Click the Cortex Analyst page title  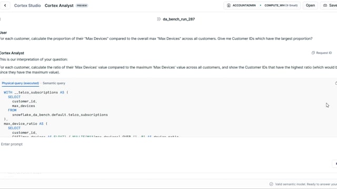click(x=59, y=6)
